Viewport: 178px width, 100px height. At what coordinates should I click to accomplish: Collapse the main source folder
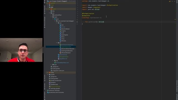pos(51,17)
